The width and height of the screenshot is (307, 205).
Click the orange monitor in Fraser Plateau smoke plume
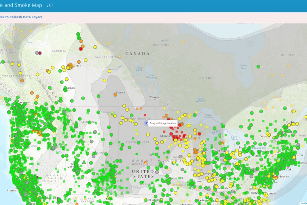[22, 81]
